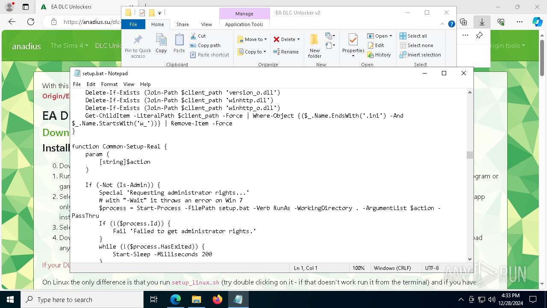This screenshot has width=547, height=308.
Task: Click Select all in Explorer ribbon
Action: pos(413,36)
